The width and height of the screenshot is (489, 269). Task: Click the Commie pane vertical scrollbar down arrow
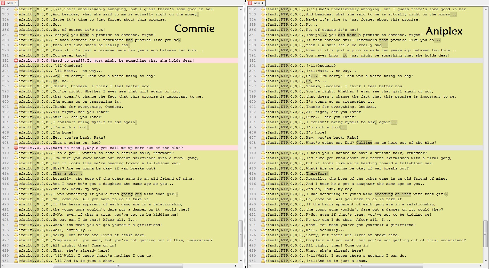click(241, 261)
